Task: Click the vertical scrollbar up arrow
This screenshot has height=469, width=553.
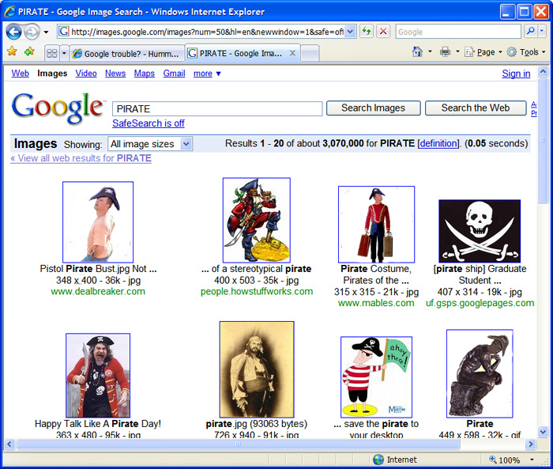Action: coord(543,72)
